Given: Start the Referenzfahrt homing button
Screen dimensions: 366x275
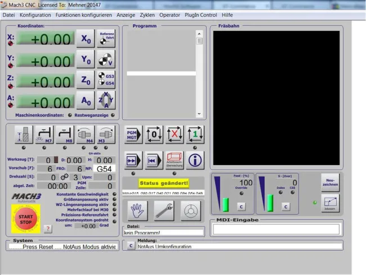Looking at the screenshot, I should [x=106, y=38].
